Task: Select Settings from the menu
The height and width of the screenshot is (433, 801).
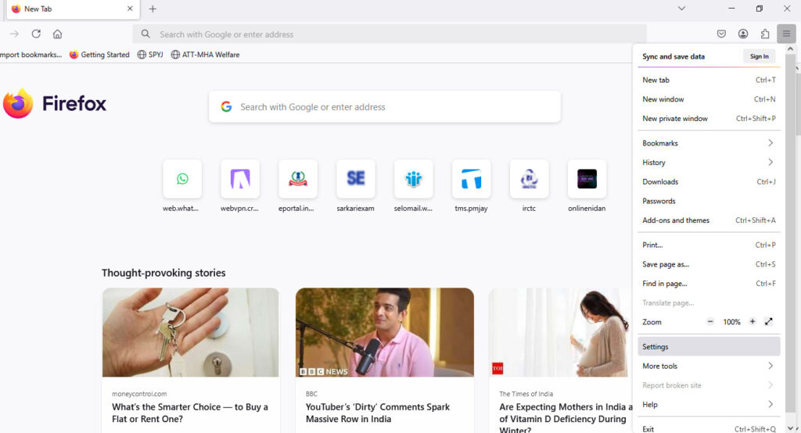Action: (x=656, y=347)
